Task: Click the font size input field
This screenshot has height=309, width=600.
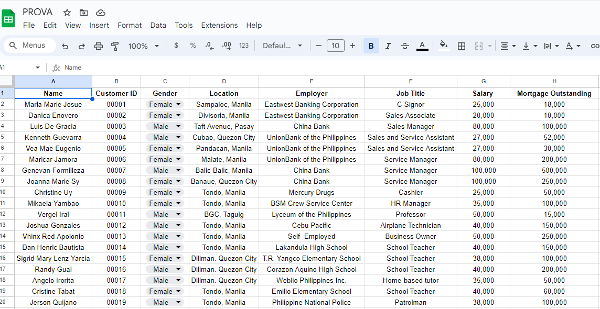Action: [x=336, y=46]
